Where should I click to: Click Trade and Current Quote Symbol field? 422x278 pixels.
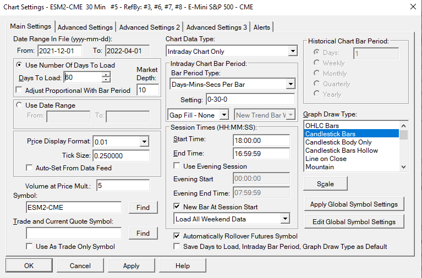(x=74, y=233)
